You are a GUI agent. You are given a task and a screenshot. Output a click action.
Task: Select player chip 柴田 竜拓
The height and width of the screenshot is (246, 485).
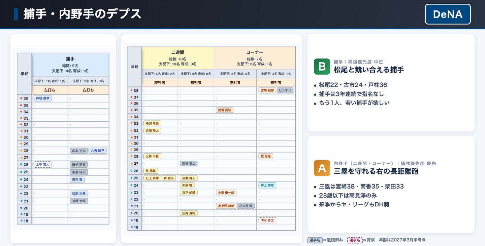point(152,123)
